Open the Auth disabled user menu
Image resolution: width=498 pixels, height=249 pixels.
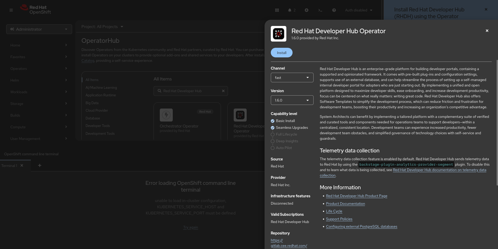(x=359, y=10)
